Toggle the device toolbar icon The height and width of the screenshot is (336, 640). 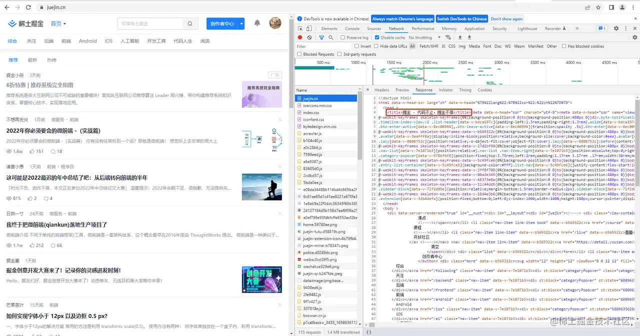309,28
